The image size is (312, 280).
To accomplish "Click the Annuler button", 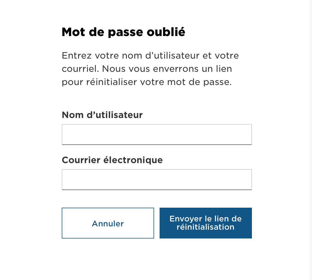I will 108,223.
